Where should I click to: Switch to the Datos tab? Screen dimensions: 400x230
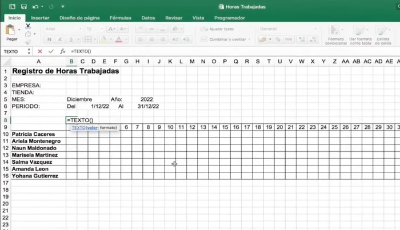[x=148, y=18]
